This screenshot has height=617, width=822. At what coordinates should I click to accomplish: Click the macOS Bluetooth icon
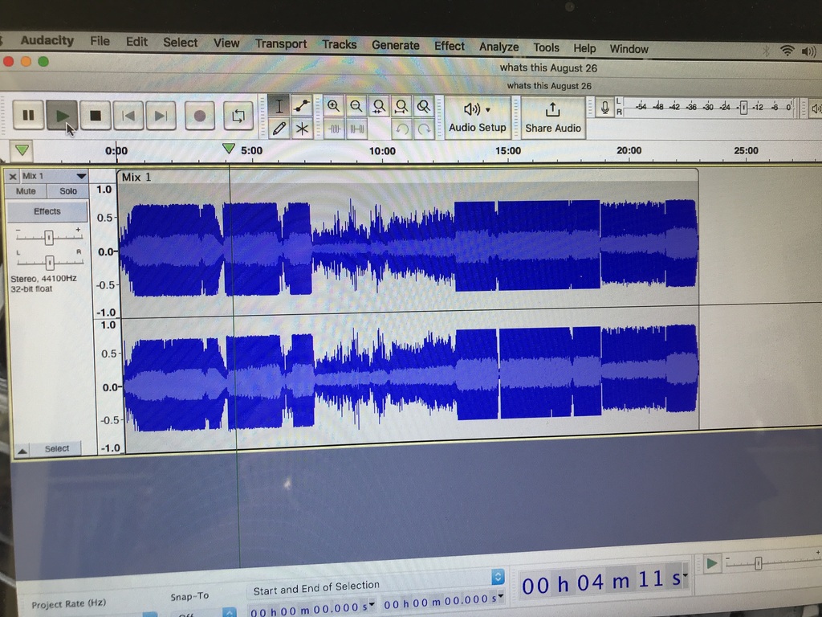click(766, 51)
